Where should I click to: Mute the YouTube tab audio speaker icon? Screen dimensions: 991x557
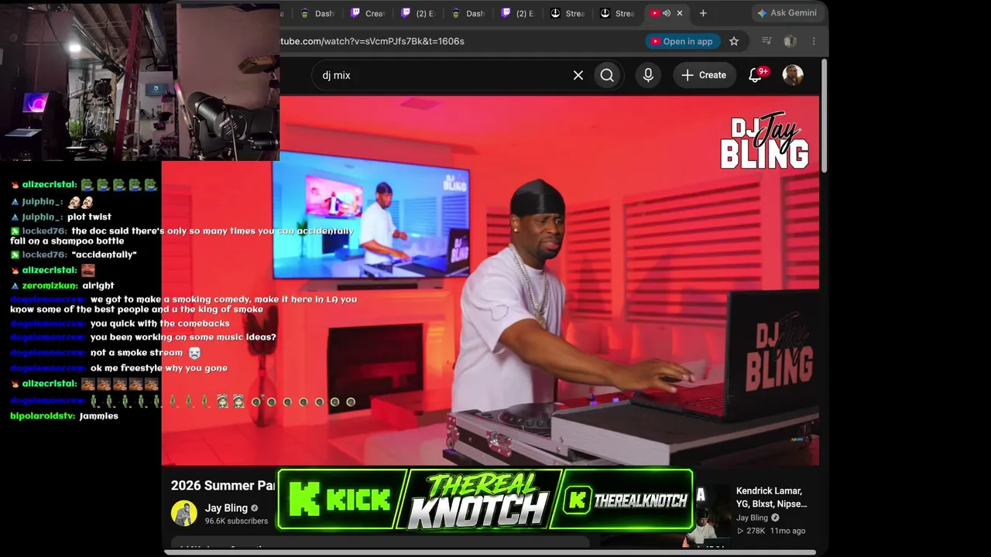point(667,13)
